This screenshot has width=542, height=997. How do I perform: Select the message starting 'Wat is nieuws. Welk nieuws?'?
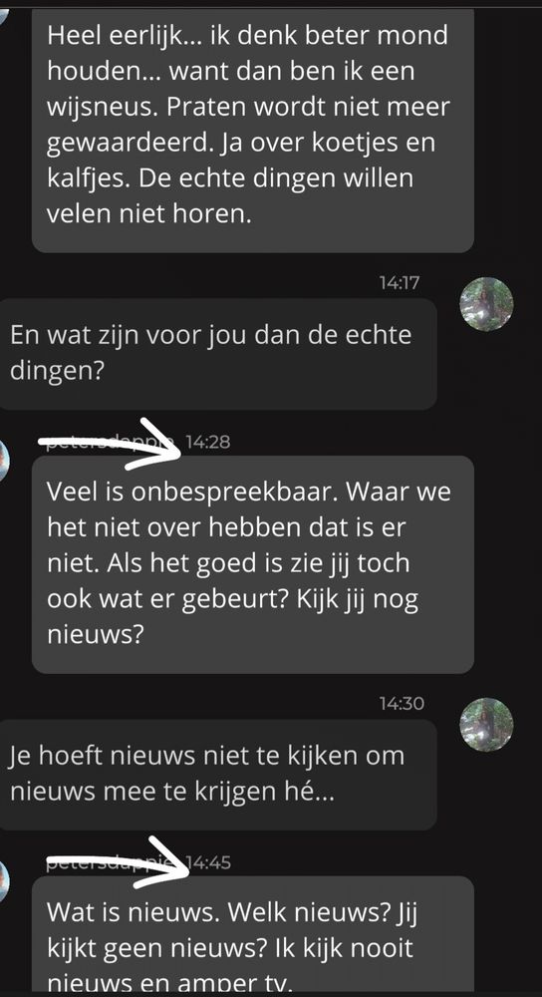pyautogui.click(x=253, y=936)
